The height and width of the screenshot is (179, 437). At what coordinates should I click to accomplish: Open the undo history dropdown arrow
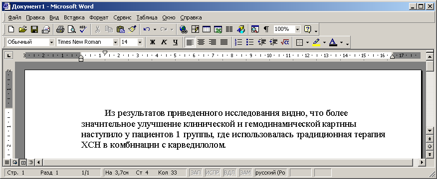coord(155,29)
